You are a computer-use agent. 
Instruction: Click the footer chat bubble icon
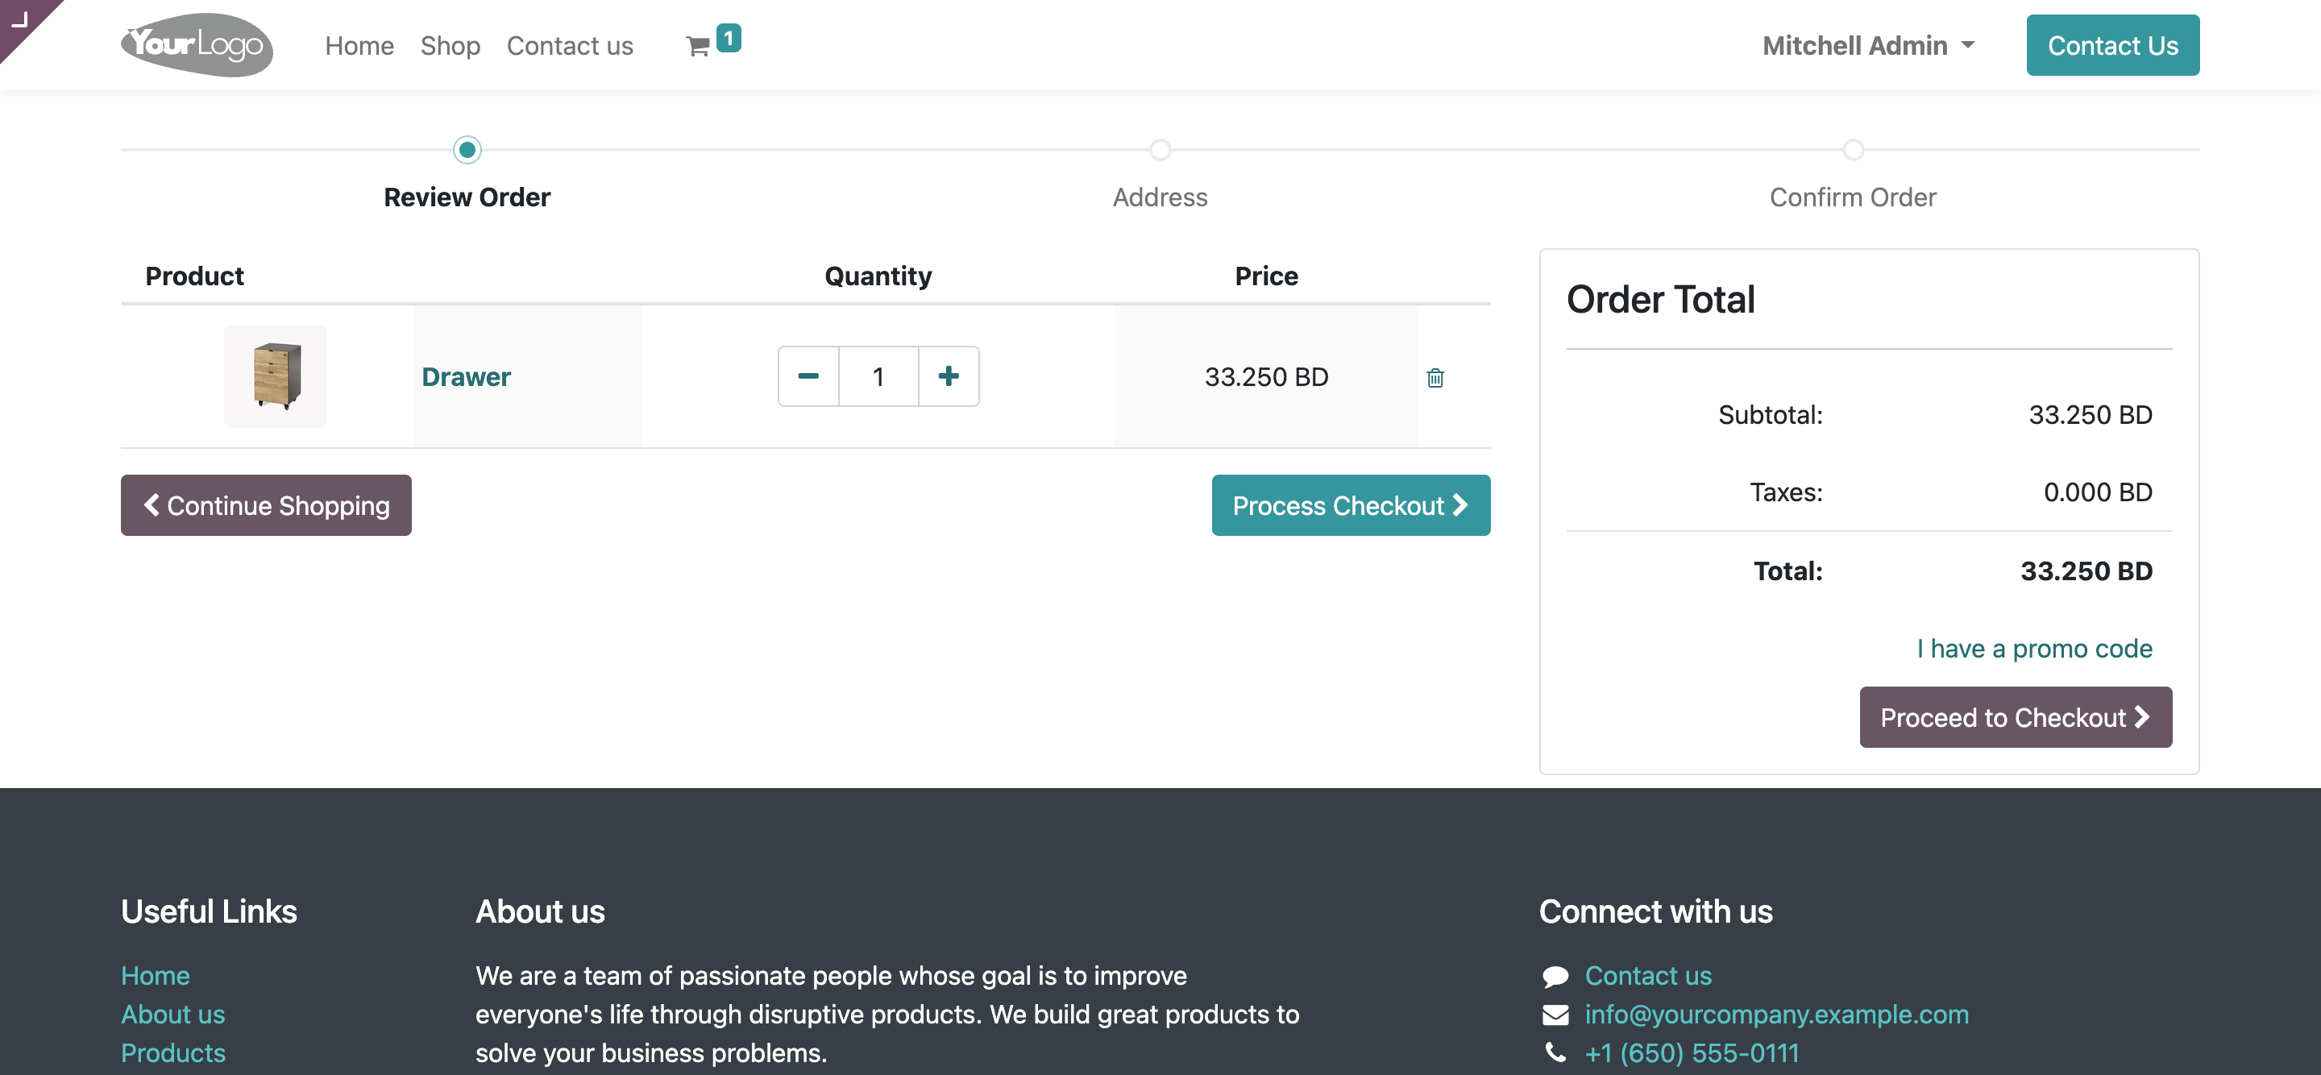1555,977
